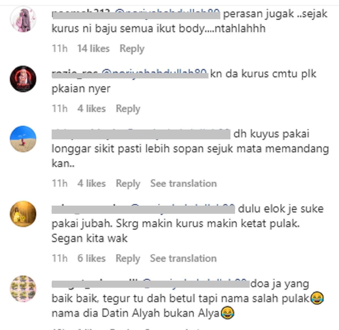
Task: View 4 likes on 'pkaian nyer' comment
Action: coord(92,109)
